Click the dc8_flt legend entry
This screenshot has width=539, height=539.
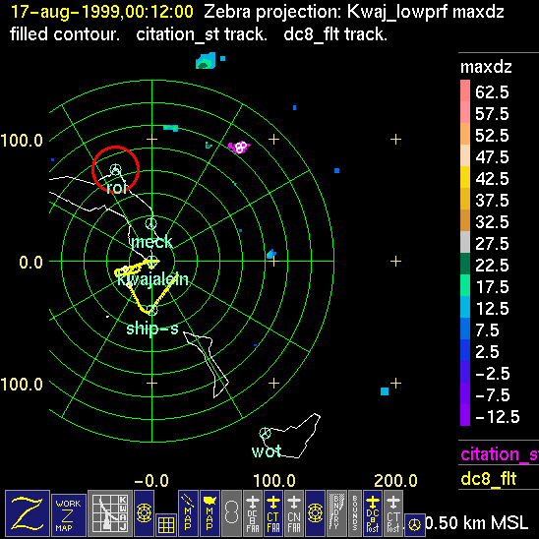tap(489, 478)
